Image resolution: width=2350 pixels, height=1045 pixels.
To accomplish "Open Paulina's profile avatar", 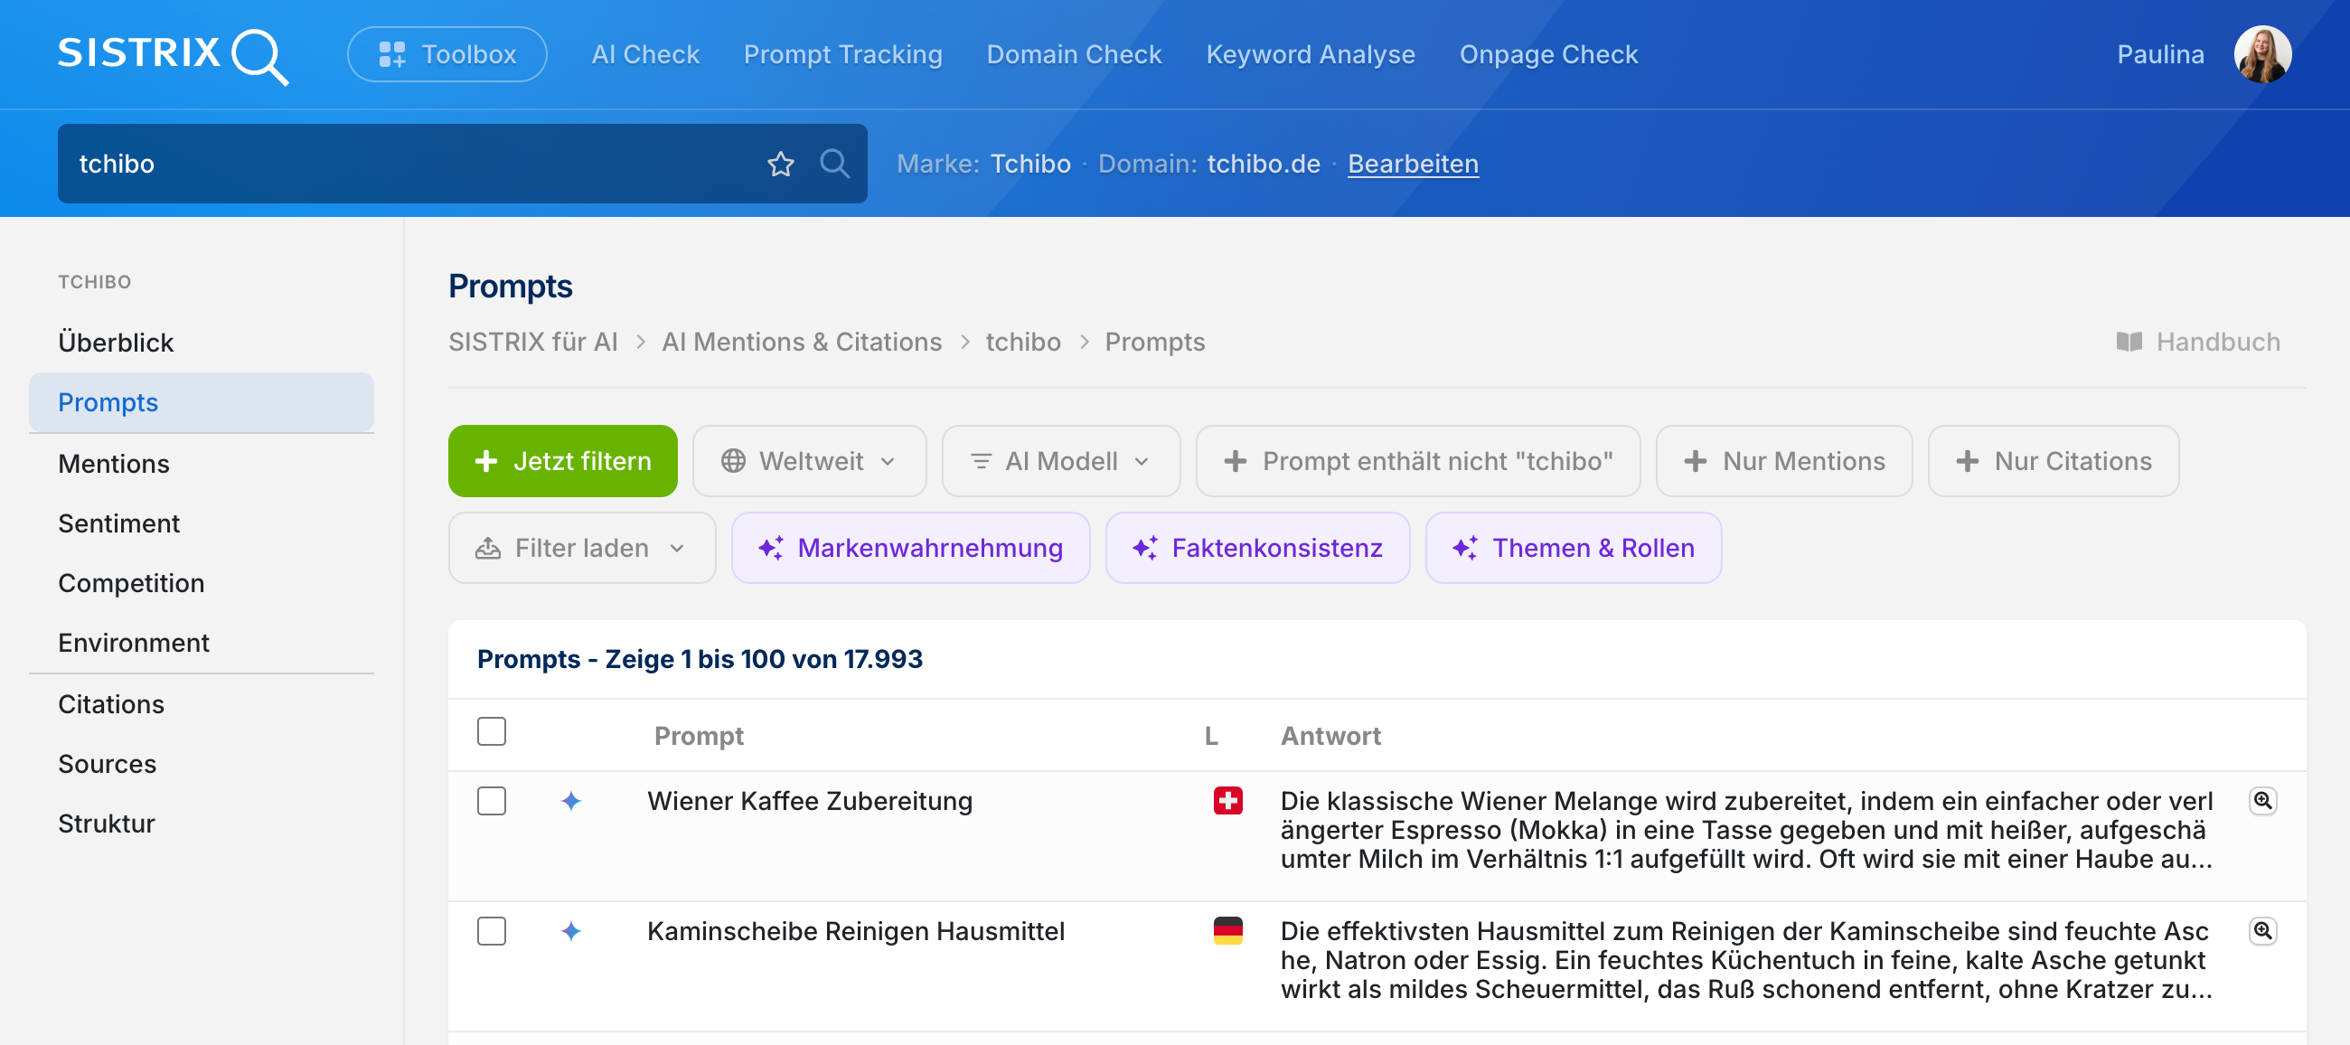I will pyautogui.click(x=2261, y=55).
